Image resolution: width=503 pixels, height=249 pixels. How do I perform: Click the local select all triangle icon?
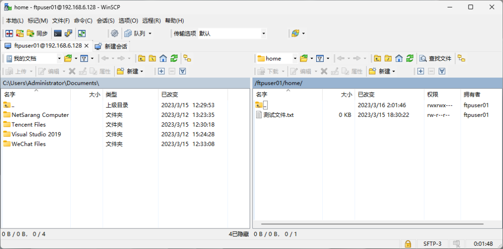183,71
